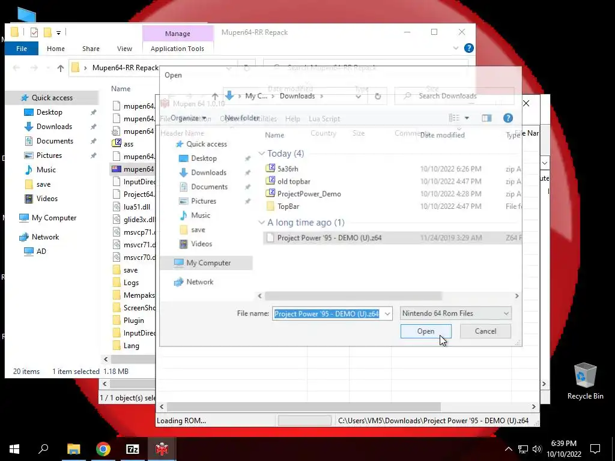The image size is (615, 461).
Task: Collapse the Today (4) group
Action: click(262, 153)
